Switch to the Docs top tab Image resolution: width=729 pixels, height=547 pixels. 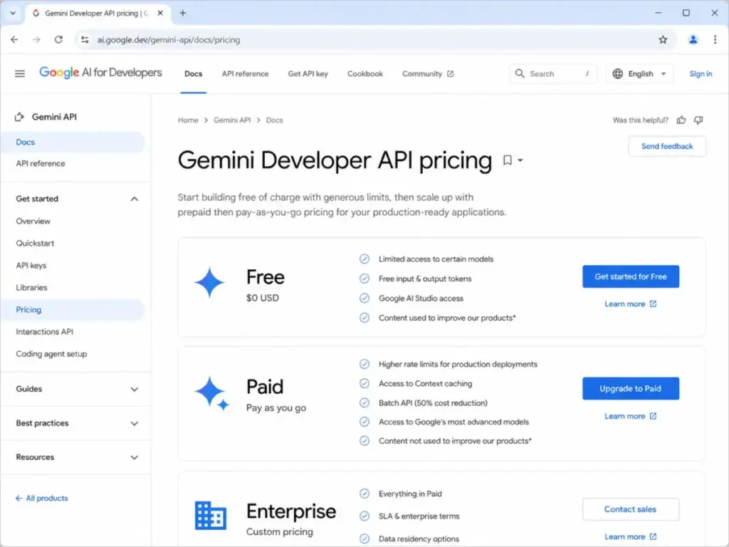[x=194, y=73]
